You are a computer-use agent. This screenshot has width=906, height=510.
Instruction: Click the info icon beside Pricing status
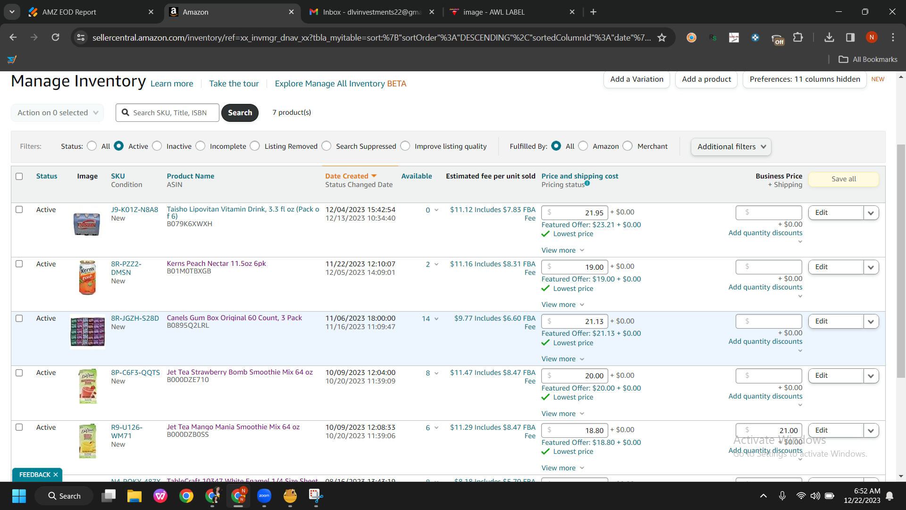tap(587, 183)
